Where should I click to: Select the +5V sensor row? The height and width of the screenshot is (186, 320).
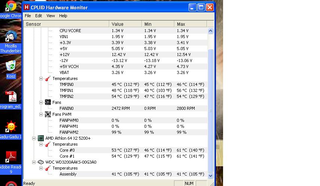pyautogui.click(x=133, y=49)
